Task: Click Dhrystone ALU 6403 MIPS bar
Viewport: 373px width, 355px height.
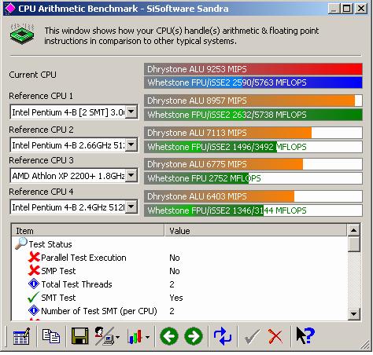Action: tap(253, 196)
